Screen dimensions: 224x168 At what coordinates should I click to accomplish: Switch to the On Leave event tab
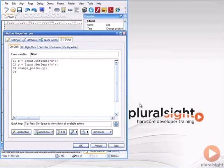pos(56,47)
